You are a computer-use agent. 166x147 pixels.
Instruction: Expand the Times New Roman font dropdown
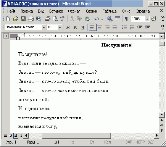click(x=44, y=27)
